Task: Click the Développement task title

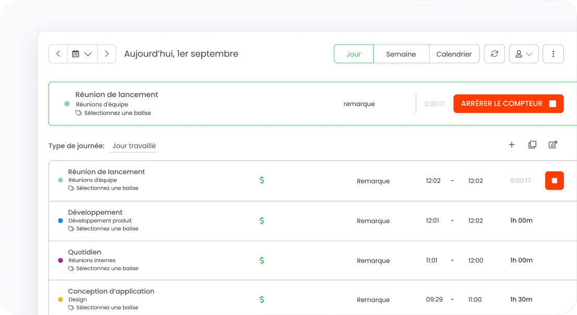Action: [x=95, y=213]
